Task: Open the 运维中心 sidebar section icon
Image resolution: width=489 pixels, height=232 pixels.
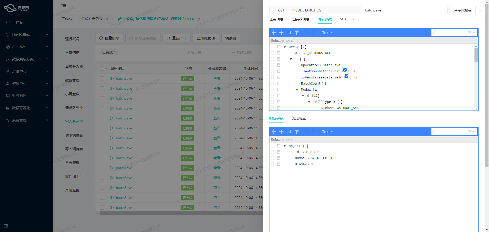Action: [8, 71]
